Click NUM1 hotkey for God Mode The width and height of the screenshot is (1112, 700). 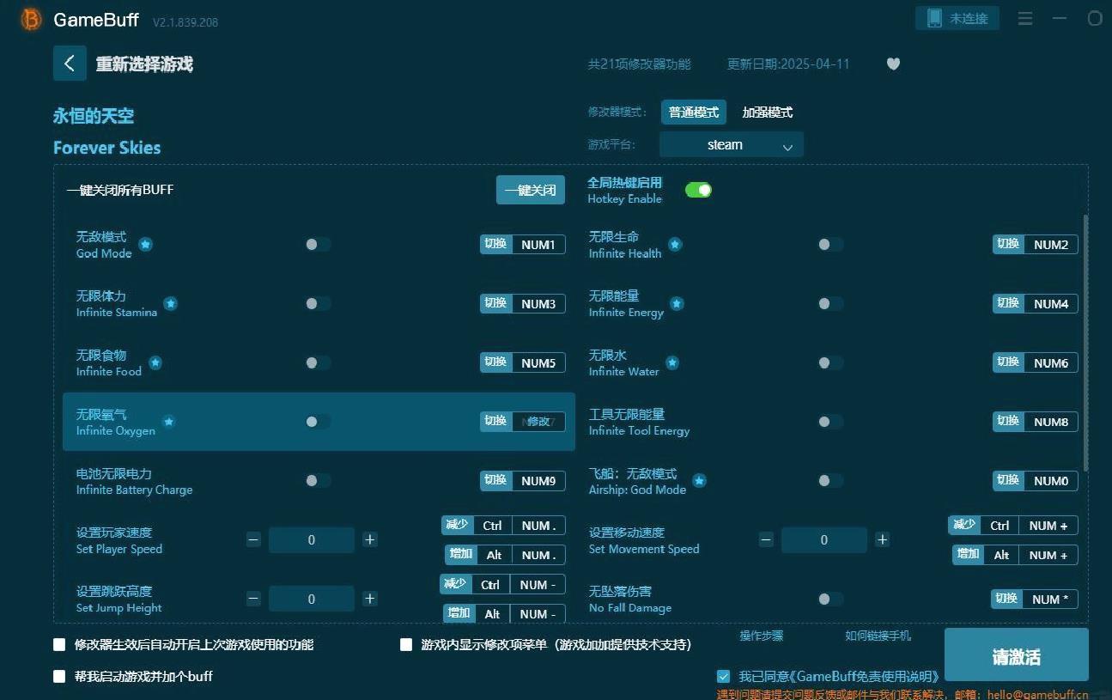pos(538,245)
